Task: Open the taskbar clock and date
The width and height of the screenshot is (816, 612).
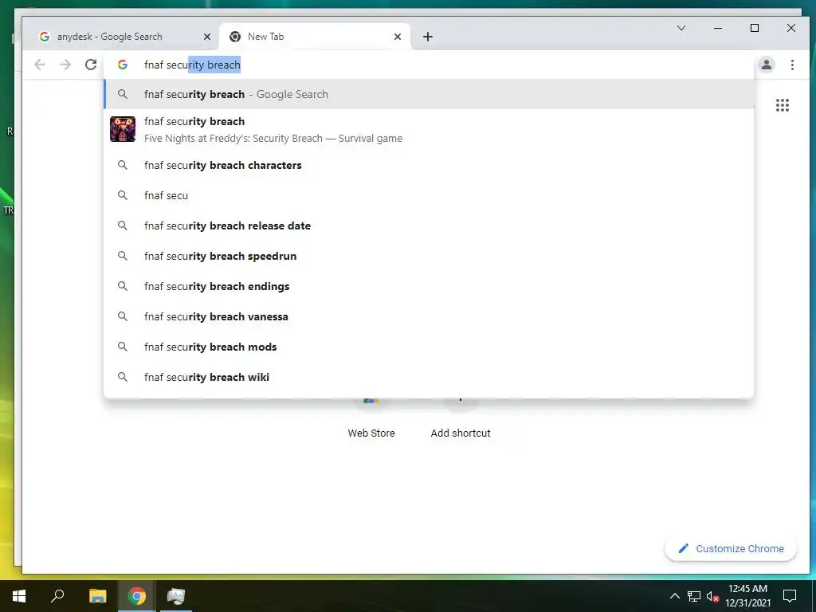Action: click(x=747, y=596)
